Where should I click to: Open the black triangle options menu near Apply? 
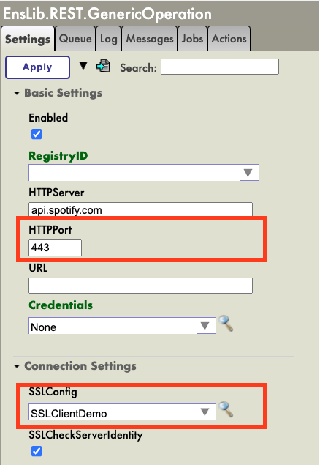[x=83, y=65]
